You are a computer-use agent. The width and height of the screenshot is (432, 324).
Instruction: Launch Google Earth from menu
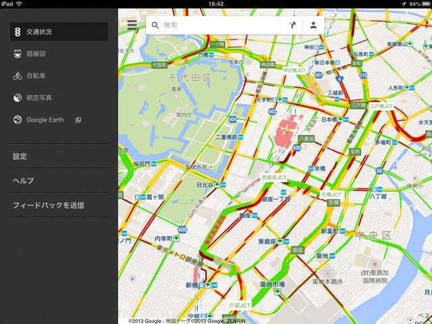click(x=59, y=120)
